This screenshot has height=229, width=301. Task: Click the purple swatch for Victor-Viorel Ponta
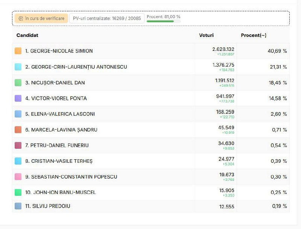18,98
